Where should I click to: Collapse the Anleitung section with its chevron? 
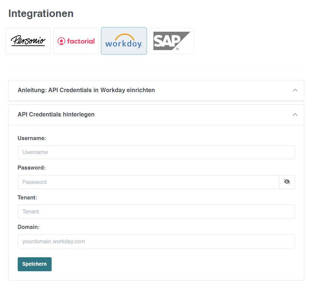click(295, 90)
